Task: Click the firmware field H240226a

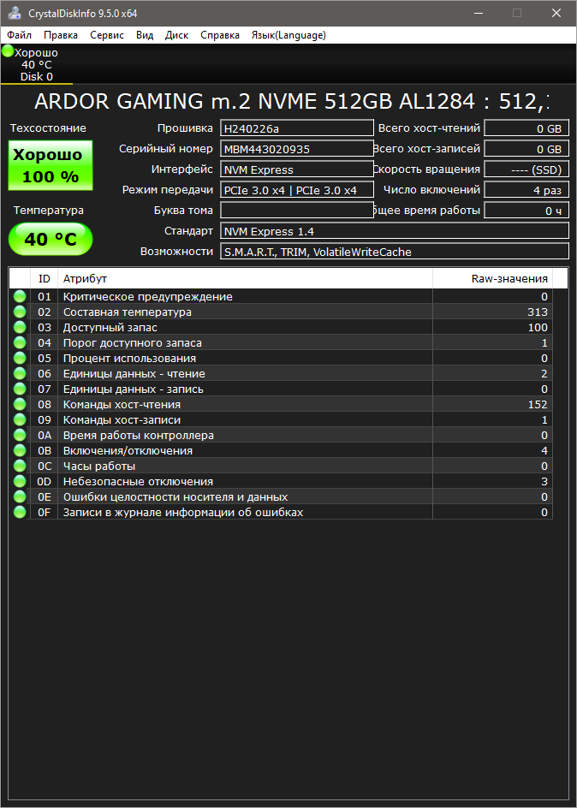Action: (x=297, y=128)
